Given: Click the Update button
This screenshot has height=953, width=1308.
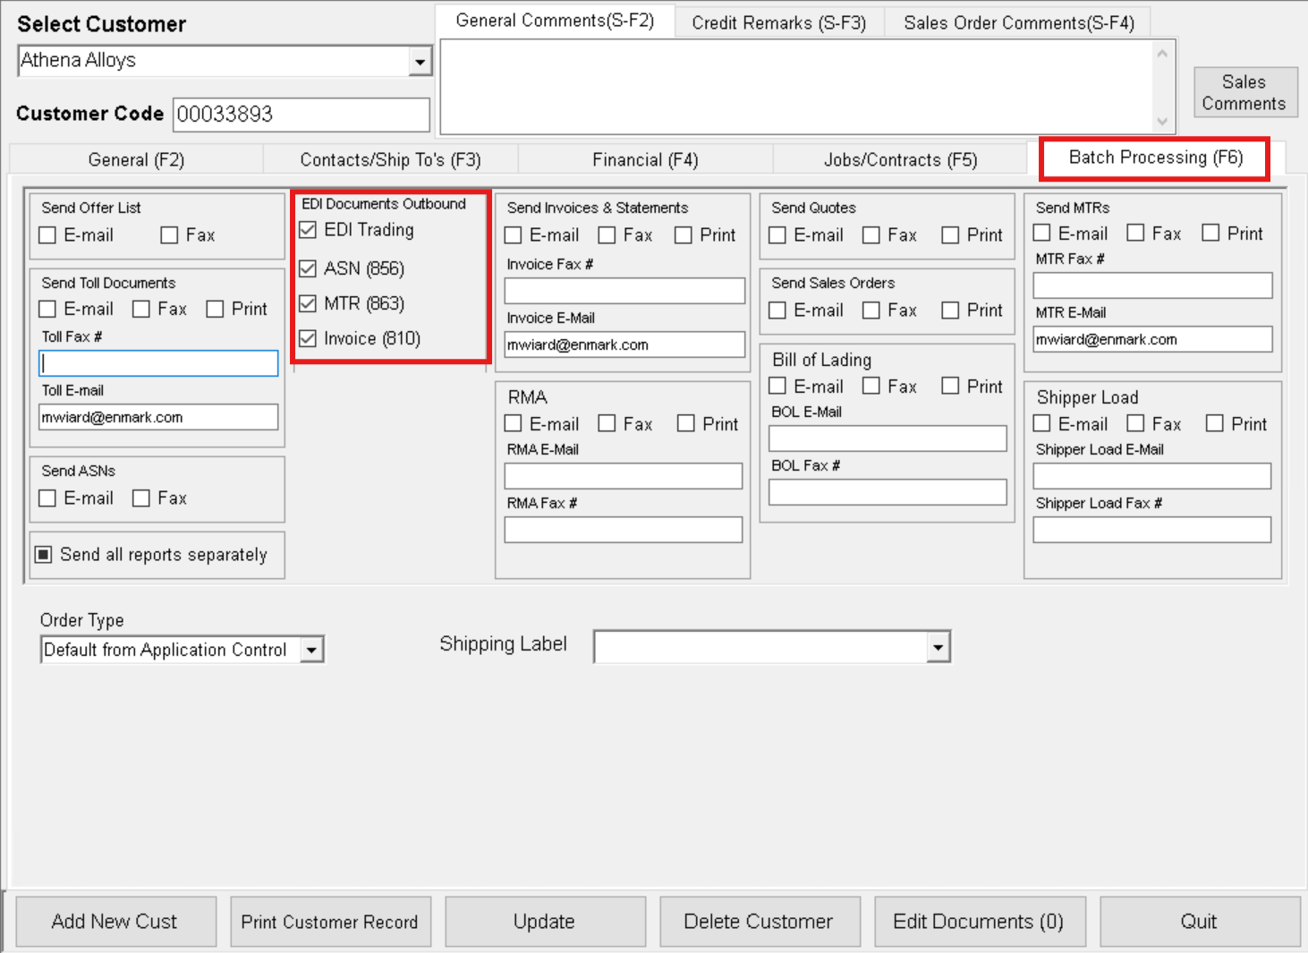Looking at the screenshot, I should point(545,921).
